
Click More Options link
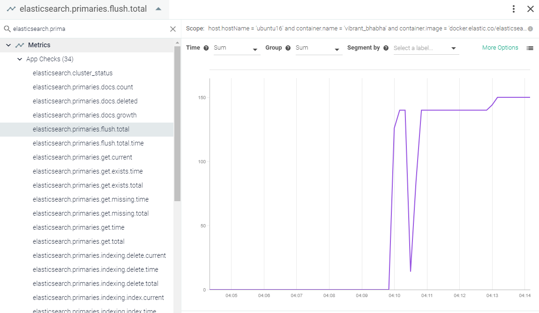pos(500,48)
